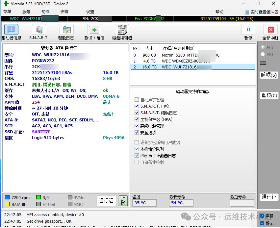The width and height of the screenshot is (280, 228).
Task: Select drive 2 WDC WUH721816 16.0 TB row
Action: coord(193,67)
